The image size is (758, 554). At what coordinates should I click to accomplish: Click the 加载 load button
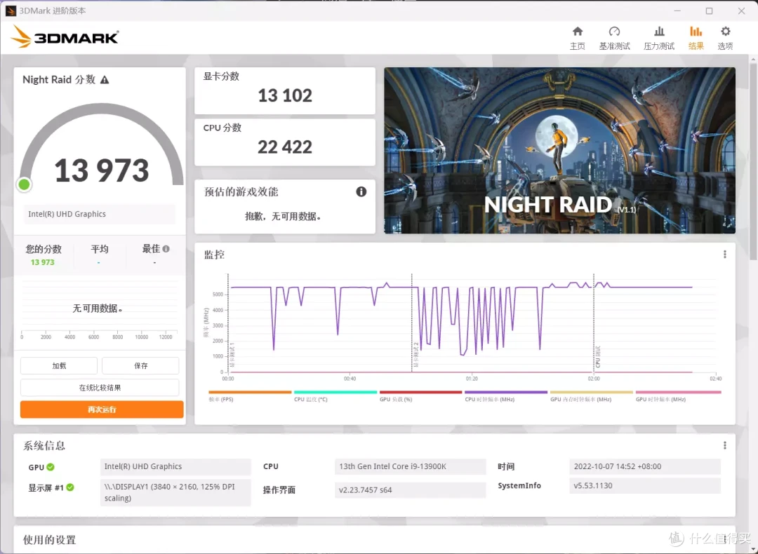point(59,365)
